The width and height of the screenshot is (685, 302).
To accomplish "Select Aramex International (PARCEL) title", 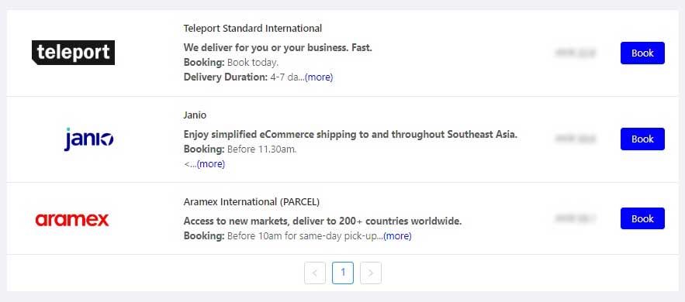I will click(251, 202).
